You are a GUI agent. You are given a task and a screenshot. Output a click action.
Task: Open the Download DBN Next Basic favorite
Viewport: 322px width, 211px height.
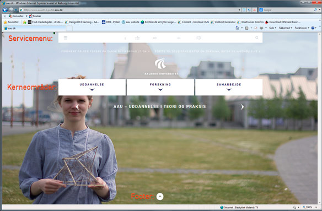click(283, 22)
